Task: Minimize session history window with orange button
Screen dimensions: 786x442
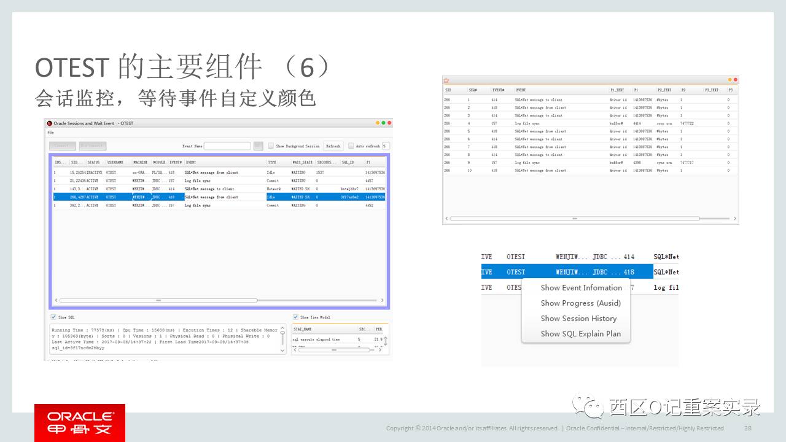Action: click(x=730, y=80)
